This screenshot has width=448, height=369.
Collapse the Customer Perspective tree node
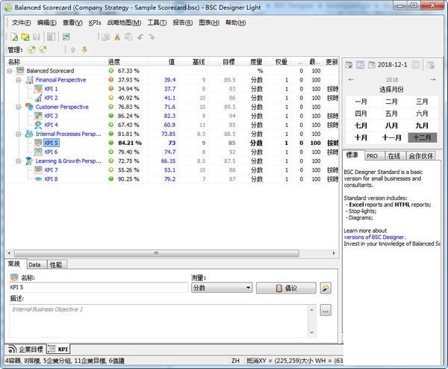click(18, 107)
